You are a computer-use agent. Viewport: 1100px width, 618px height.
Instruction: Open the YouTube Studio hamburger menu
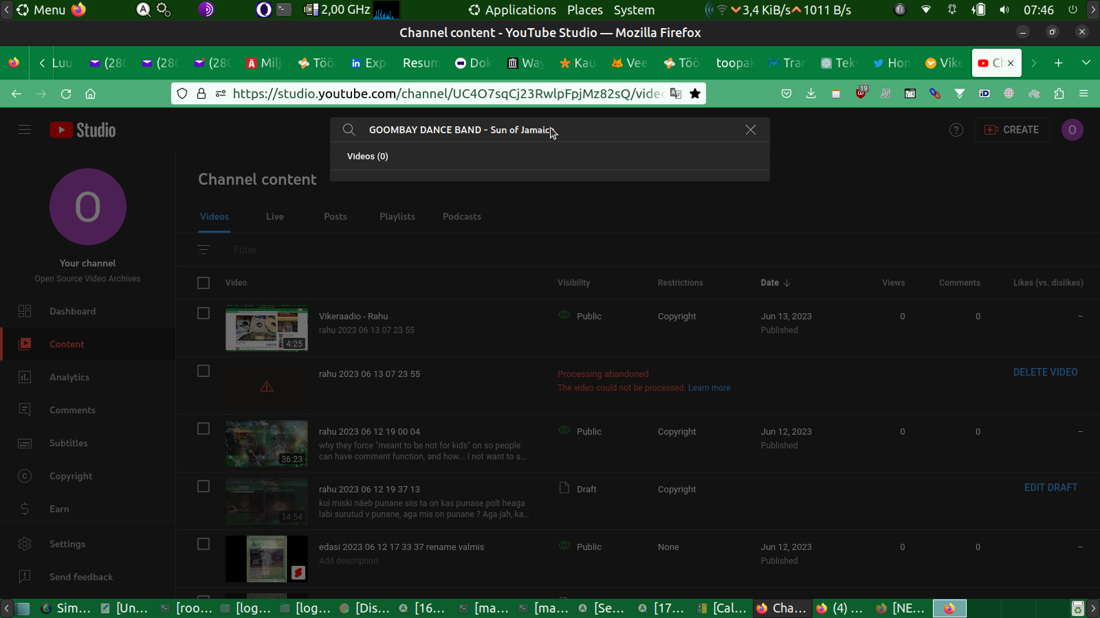click(25, 130)
